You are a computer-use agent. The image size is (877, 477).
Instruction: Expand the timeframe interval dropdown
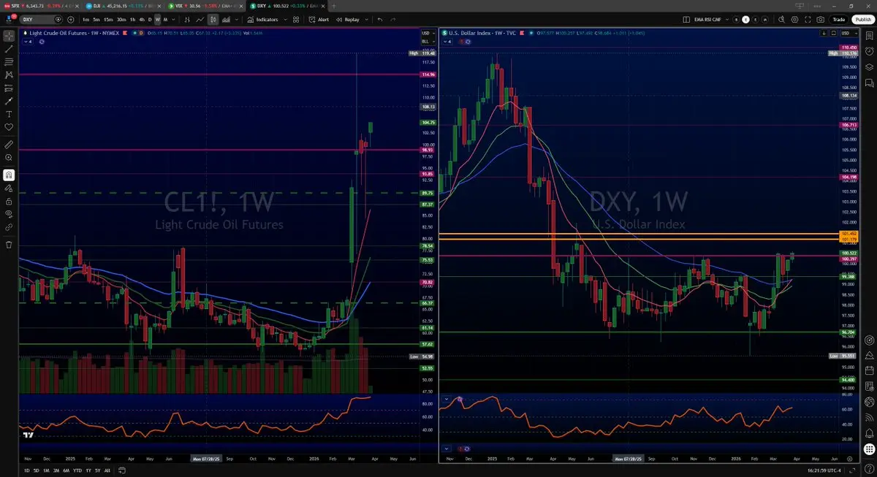pos(174,20)
